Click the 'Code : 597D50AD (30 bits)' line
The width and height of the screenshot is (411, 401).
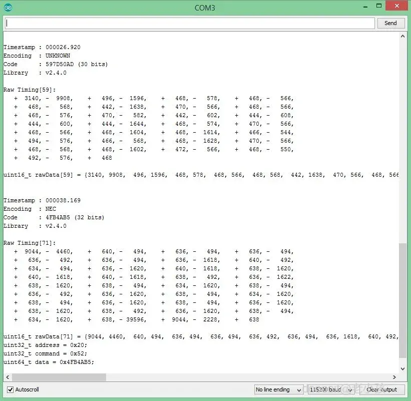pos(56,64)
